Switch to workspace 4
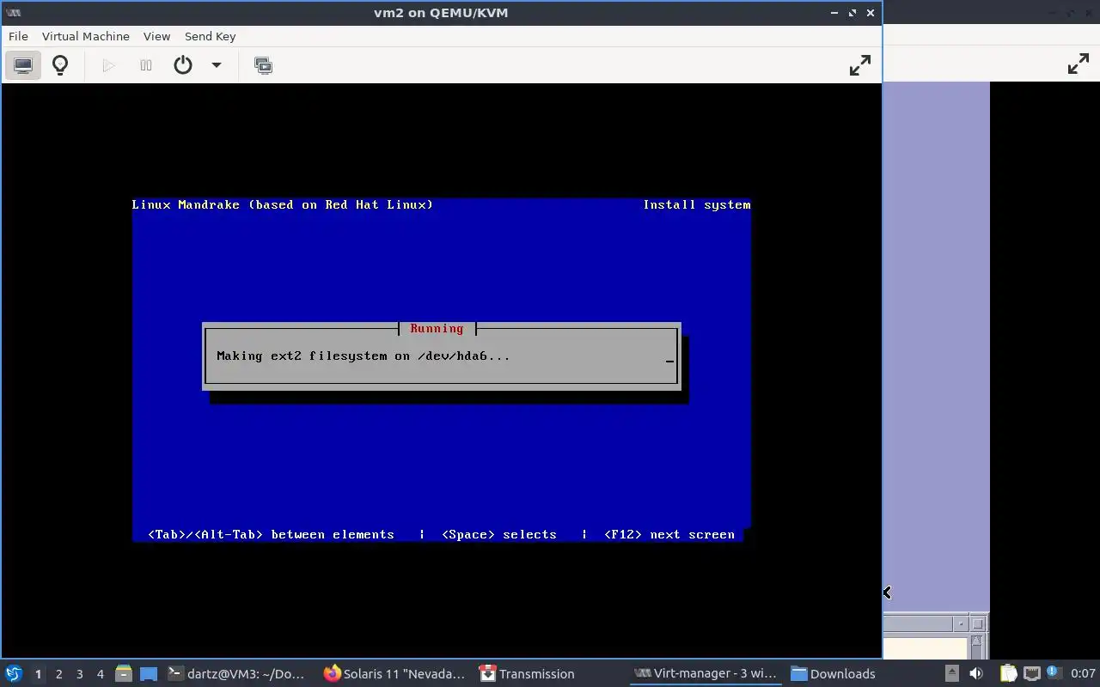 coord(101,674)
